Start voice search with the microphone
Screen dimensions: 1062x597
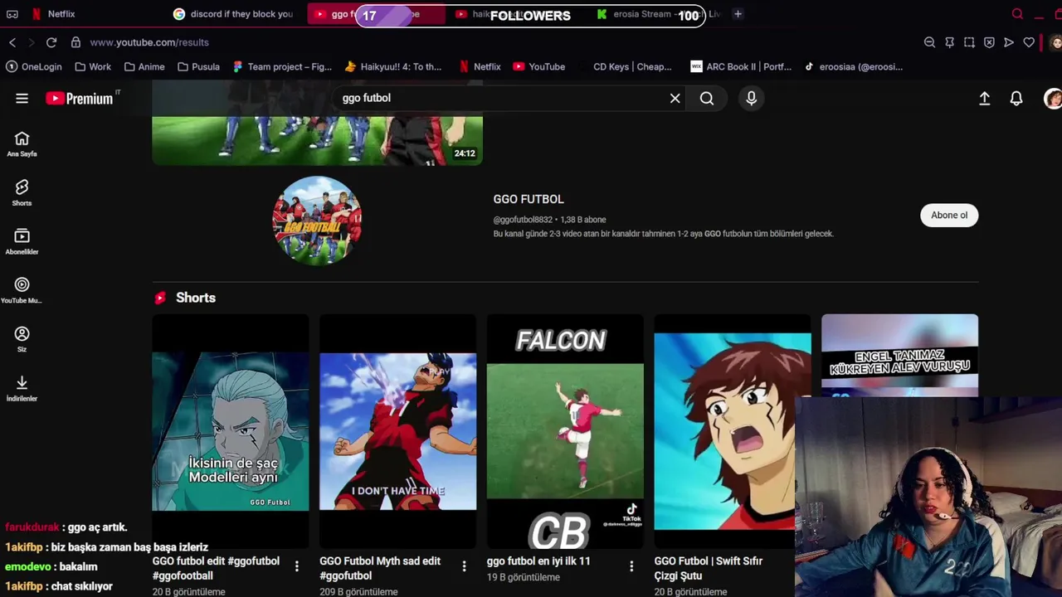tap(751, 98)
